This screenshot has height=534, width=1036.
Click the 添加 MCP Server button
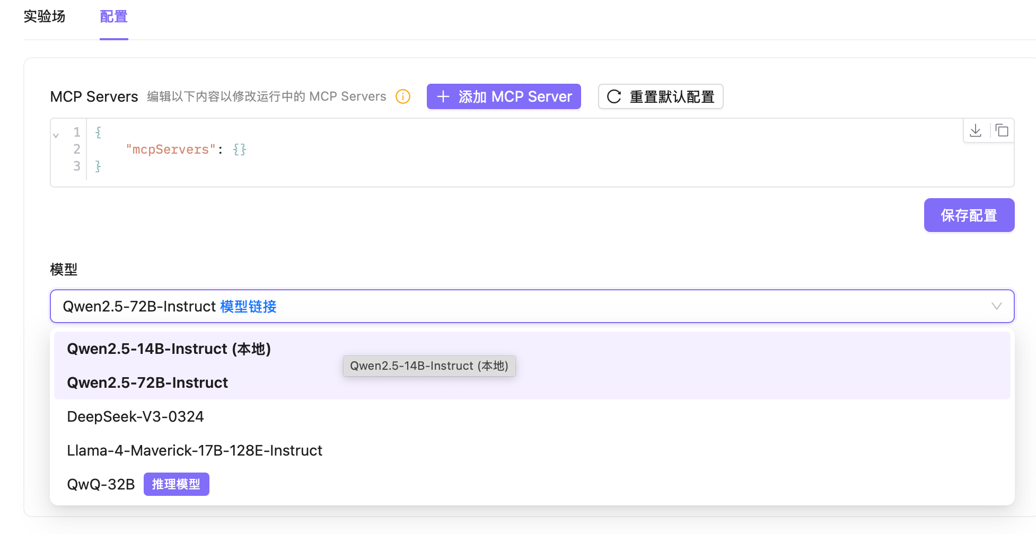click(504, 96)
